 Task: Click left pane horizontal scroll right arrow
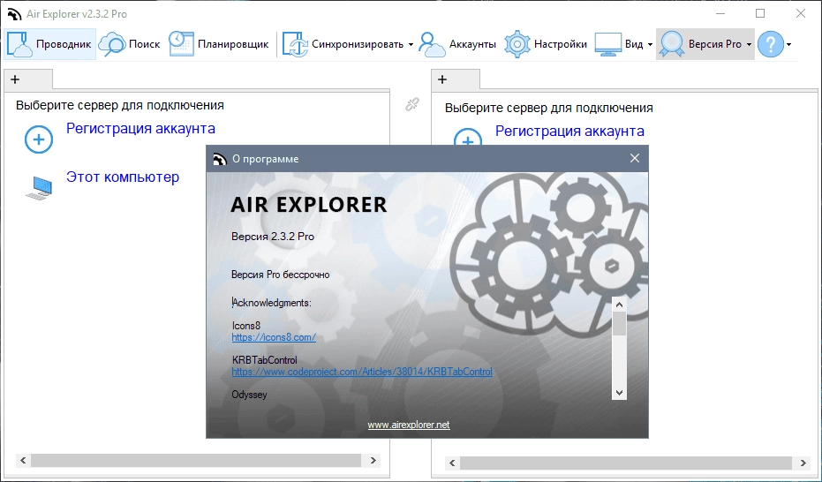click(x=373, y=461)
